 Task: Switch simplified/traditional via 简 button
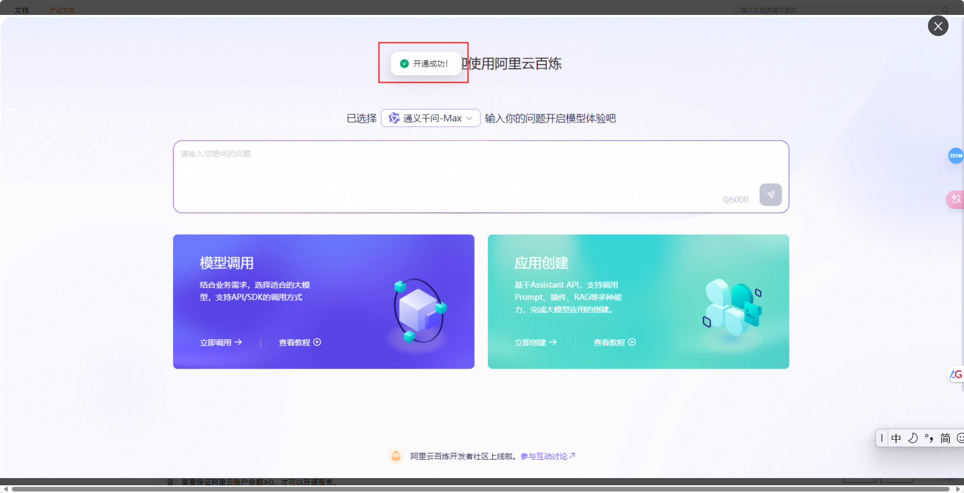coord(945,438)
